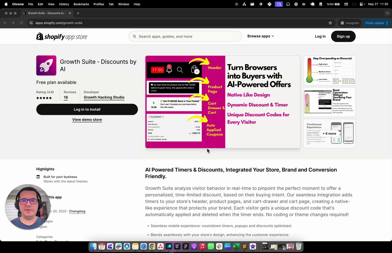The height and width of the screenshot is (253, 392).
Task: Launch Canva from the dock
Action: pyautogui.click(x=228, y=246)
